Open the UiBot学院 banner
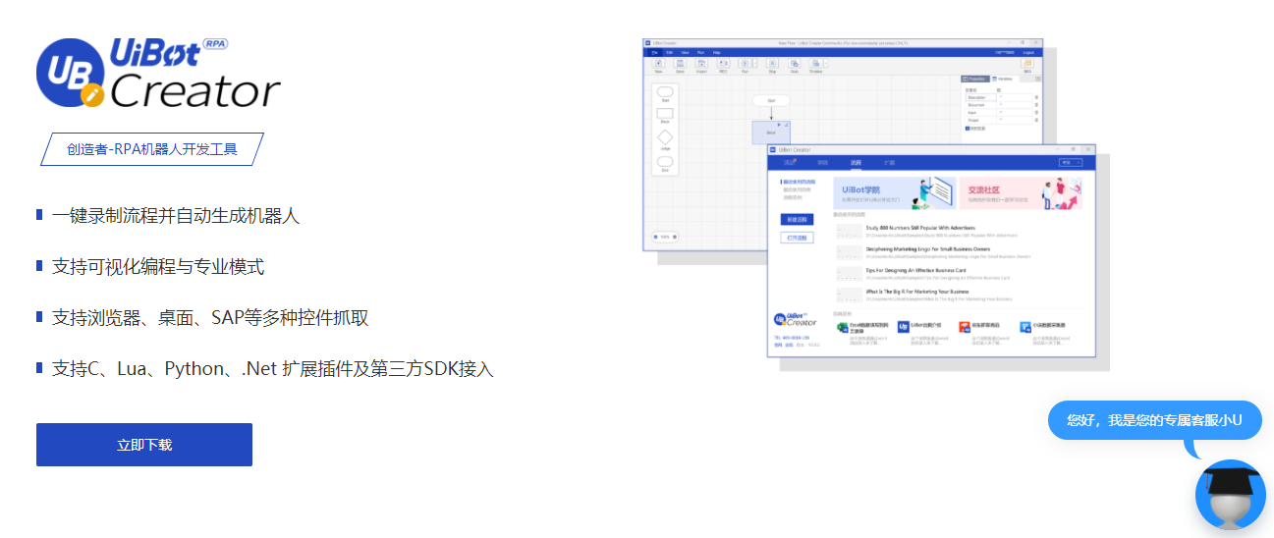Viewport: 1274px width, 538px height. (894, 192)
